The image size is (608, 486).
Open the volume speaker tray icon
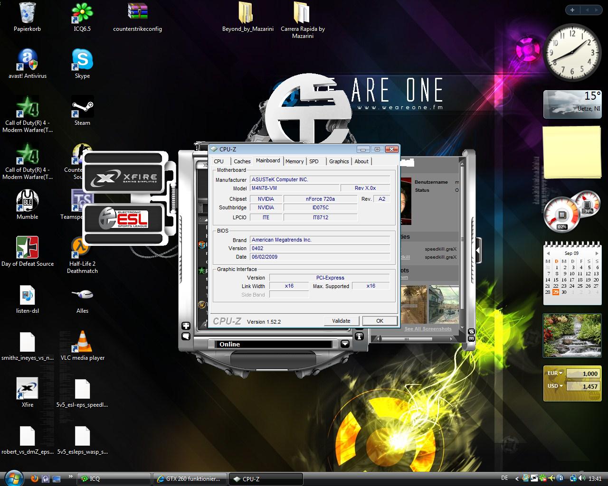[582, 478]
